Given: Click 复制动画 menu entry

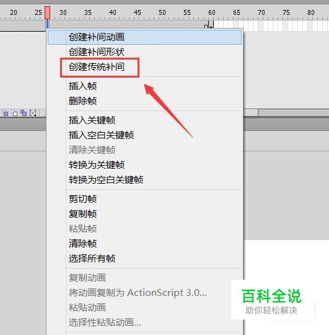Looking at the screenshot, I should (x=144, y=278).
